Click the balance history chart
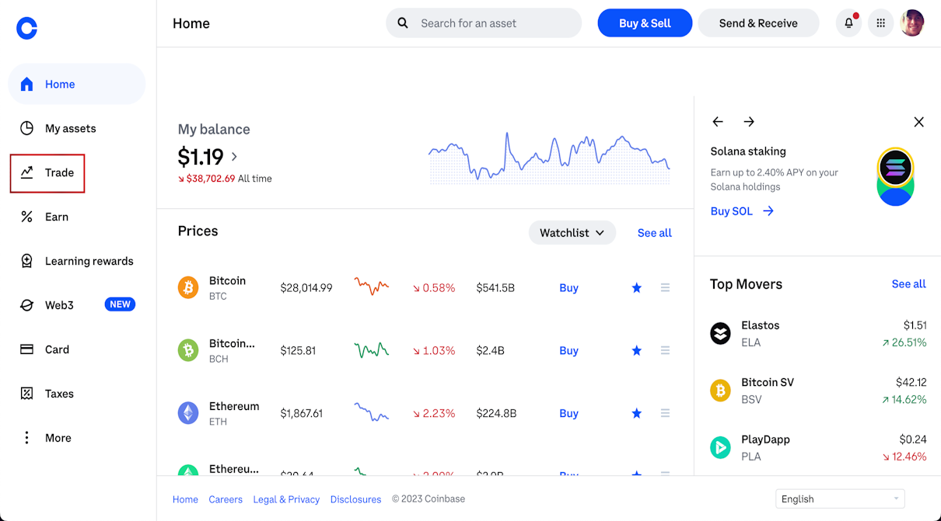This screenshot has width=941, height=521. (549, 157)
